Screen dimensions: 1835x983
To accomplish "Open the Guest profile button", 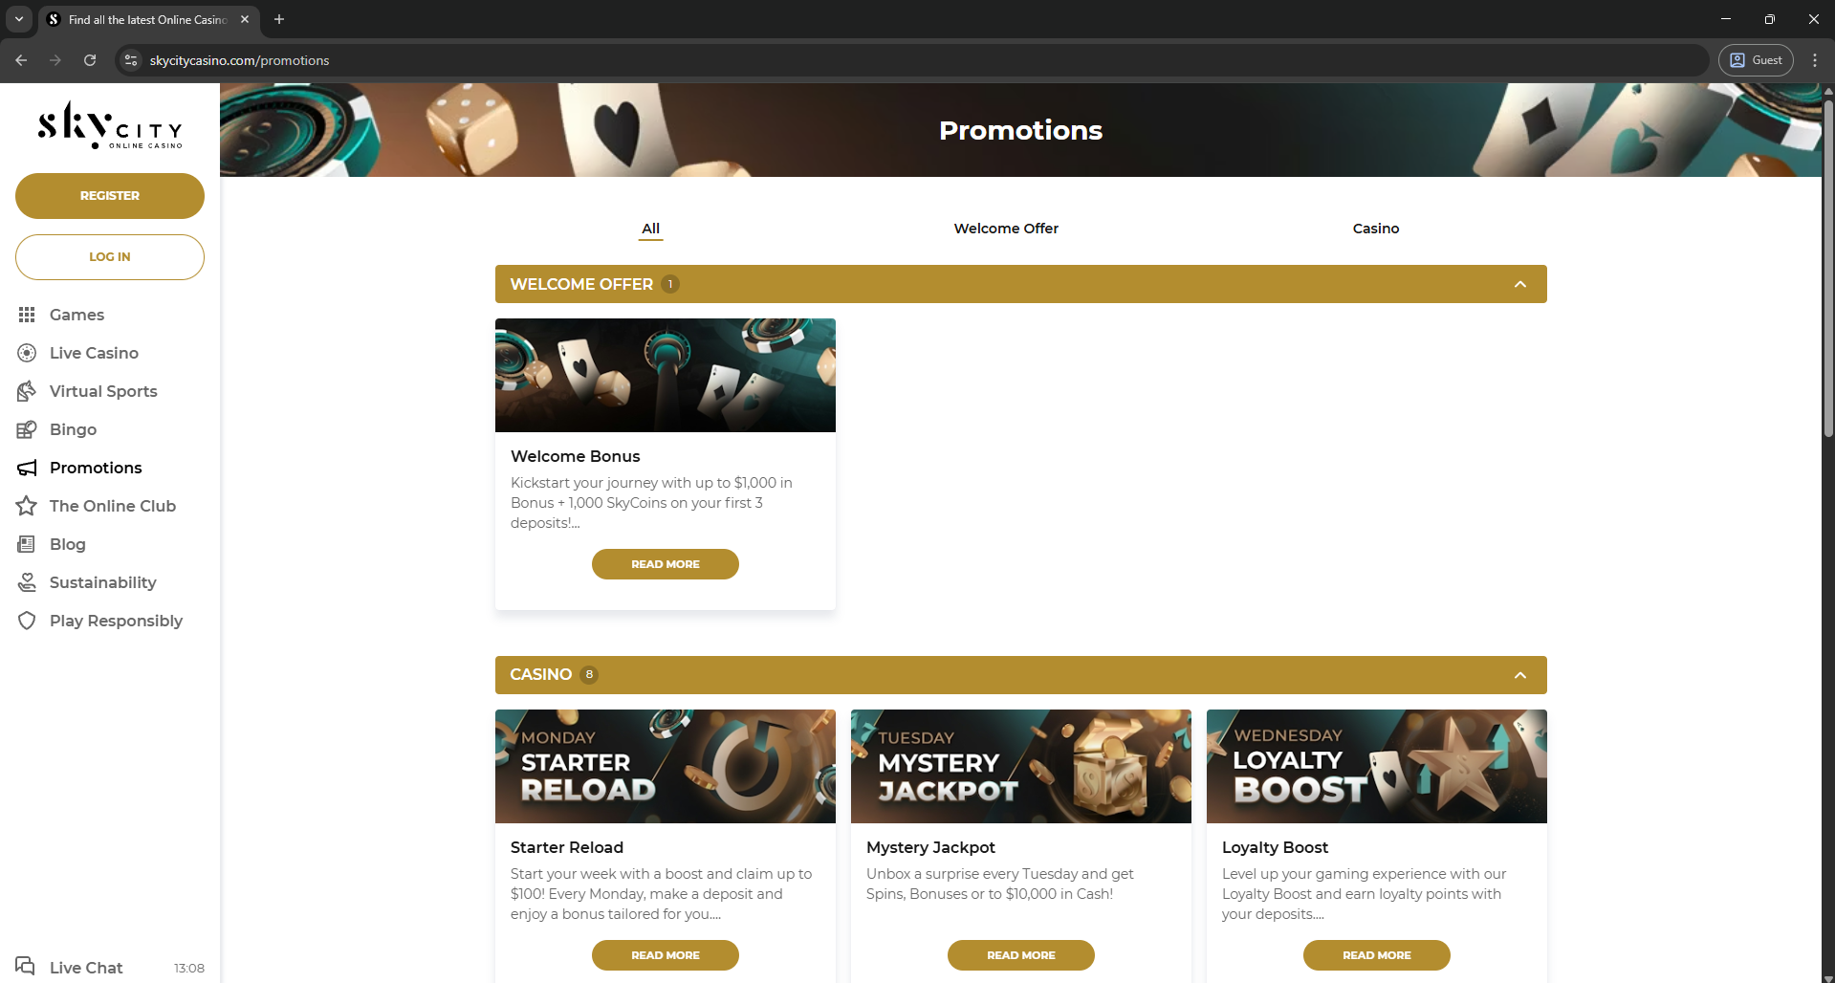I will pyautogui.click(x=1756, y=60).
